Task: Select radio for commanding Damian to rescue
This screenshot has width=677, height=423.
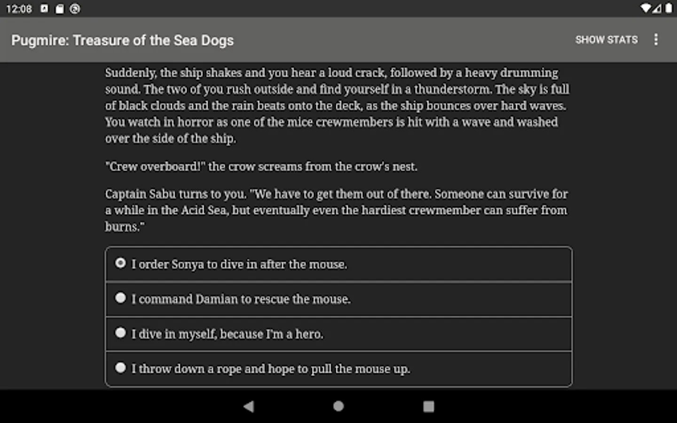Action: click(x=121, y=298)
